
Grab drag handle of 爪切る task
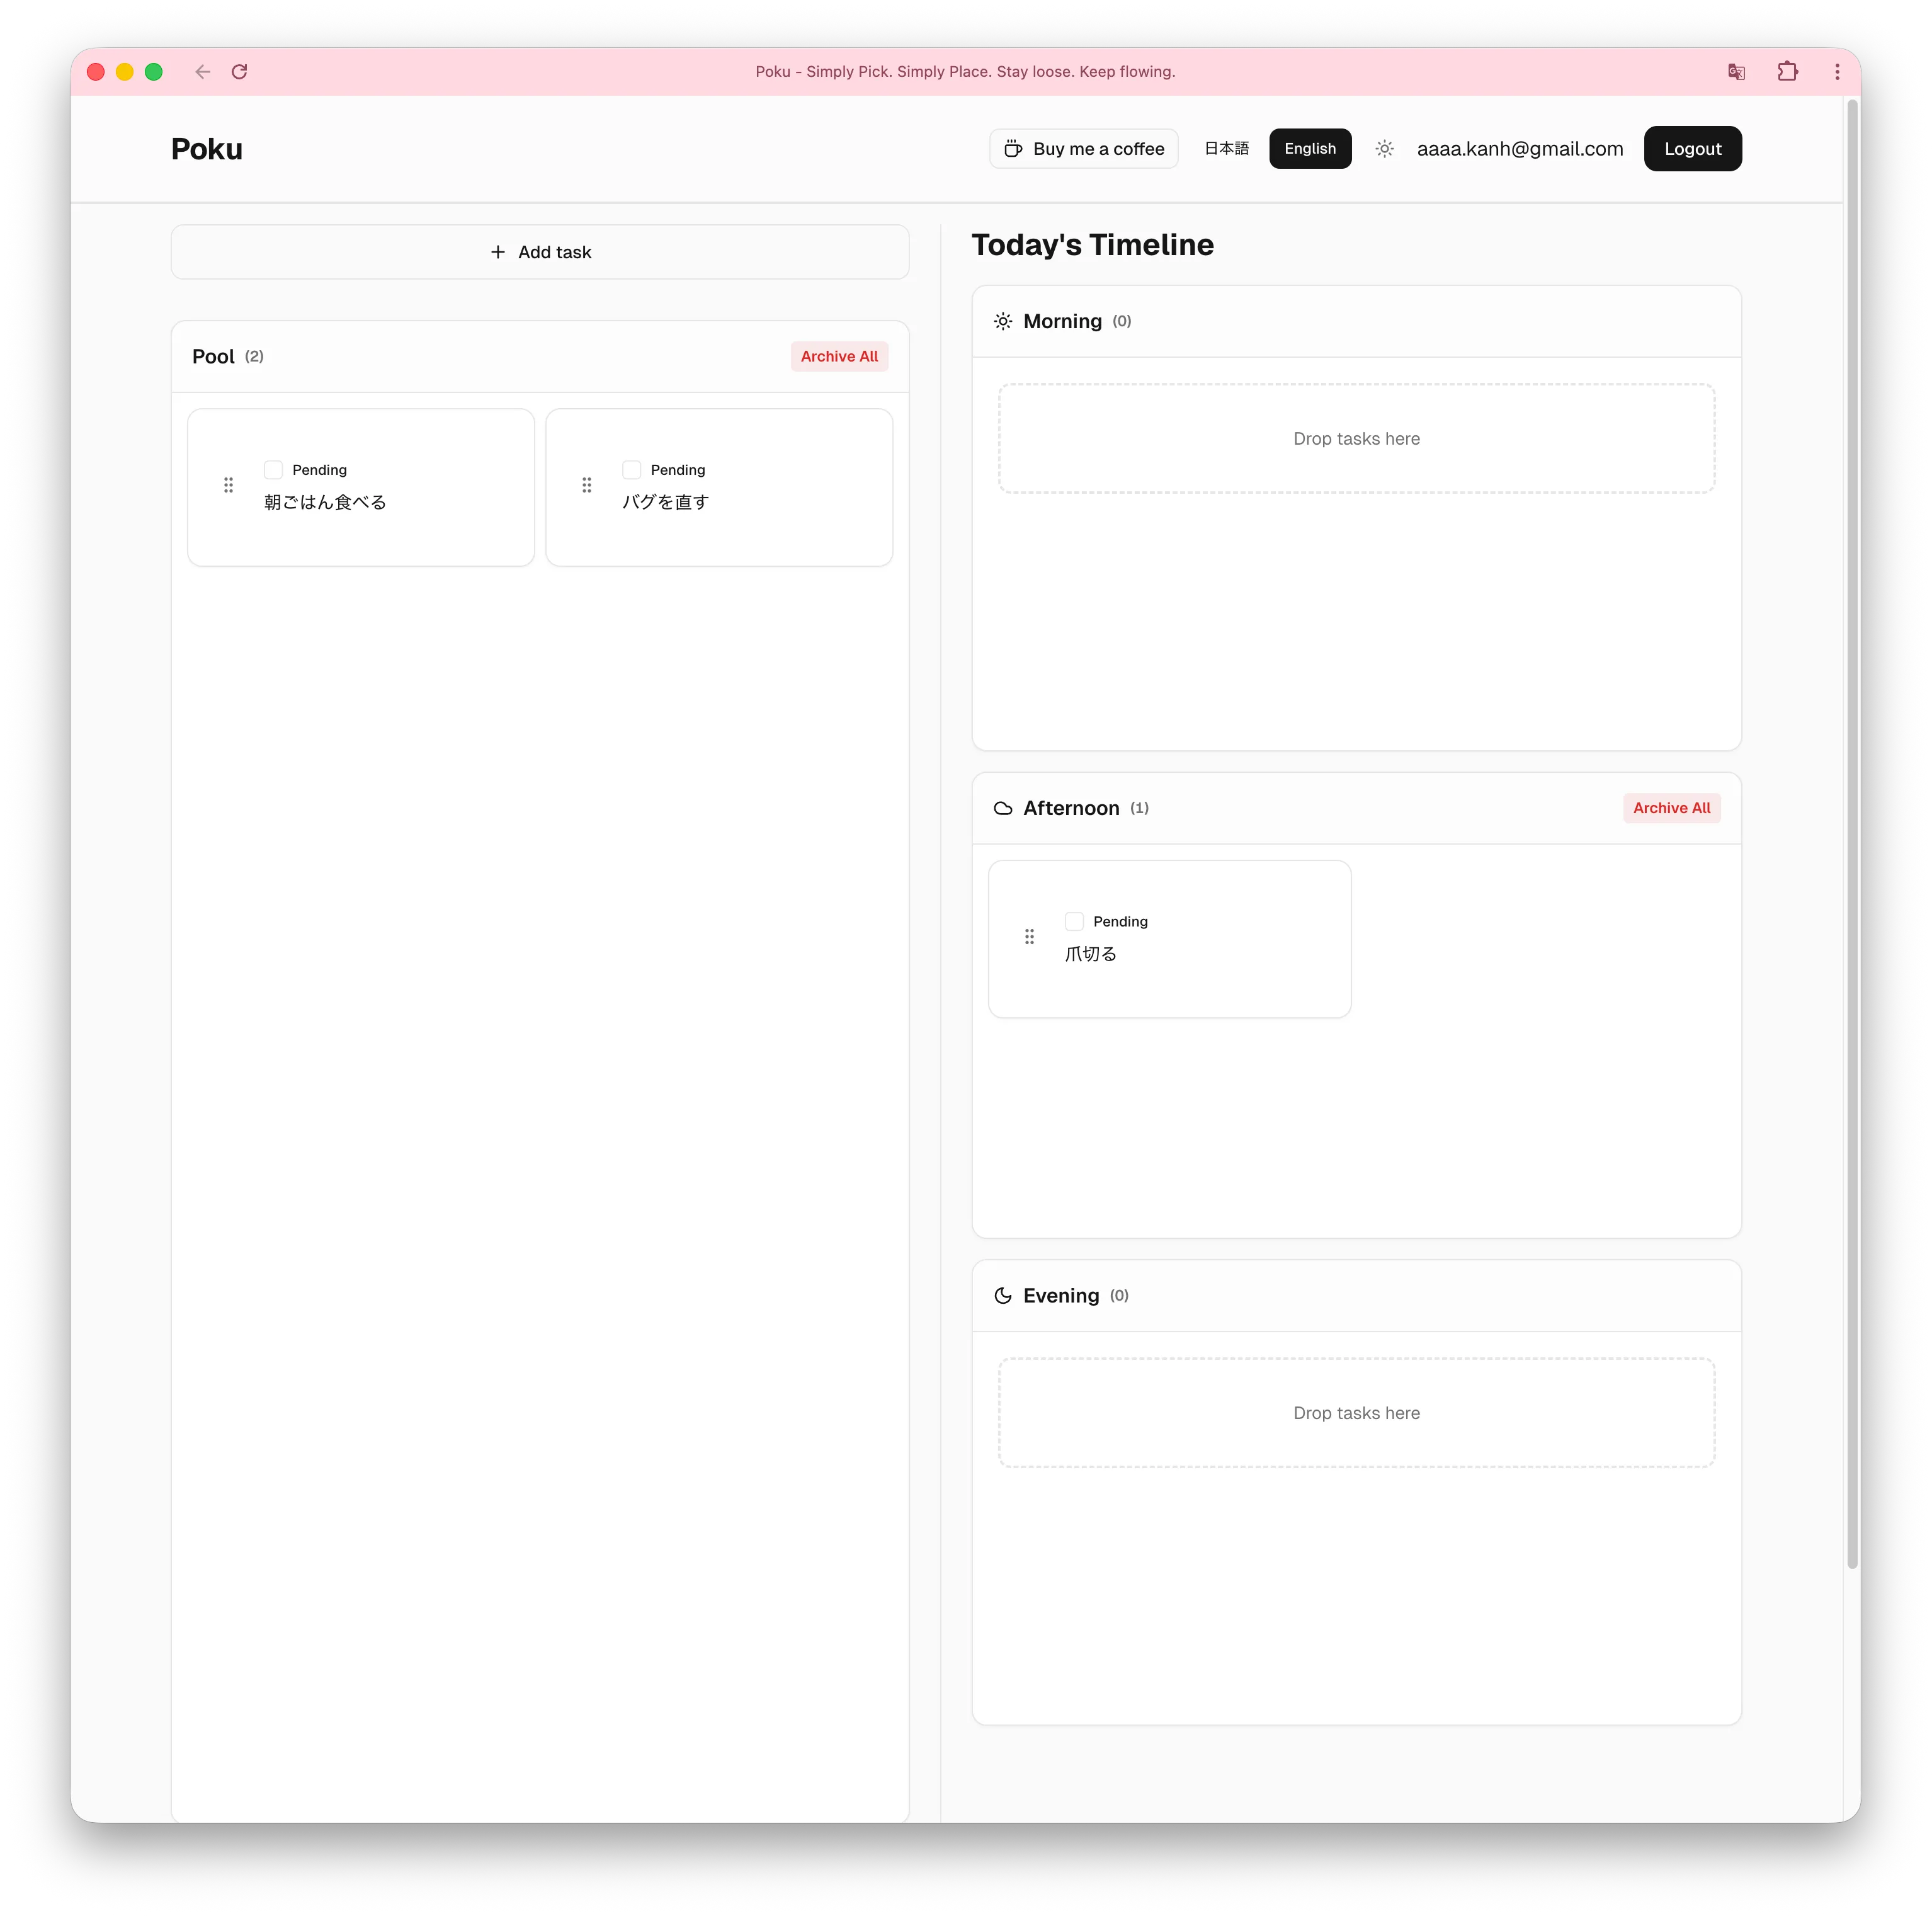pos(1029,937)
